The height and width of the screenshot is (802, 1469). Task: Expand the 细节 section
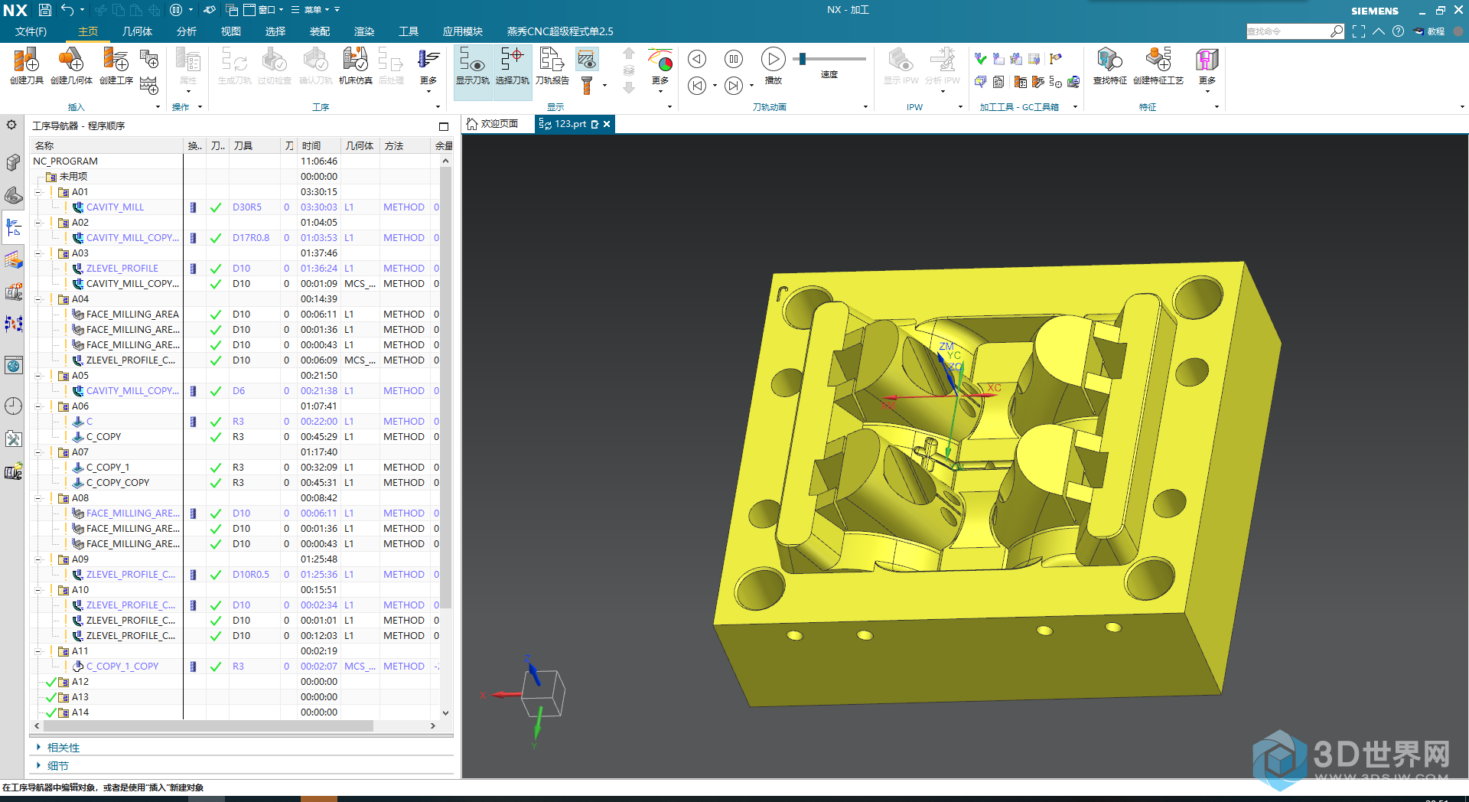pyautogui.click(x=38, y=765)
